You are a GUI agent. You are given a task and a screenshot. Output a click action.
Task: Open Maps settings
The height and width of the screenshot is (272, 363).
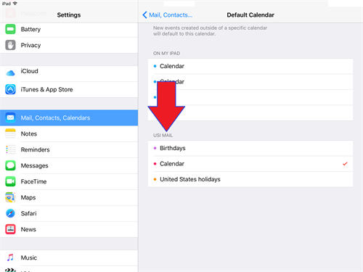[69, 197]
